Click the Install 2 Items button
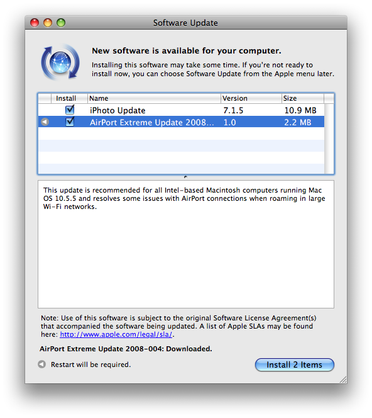This screenshot has width=372, height=418. point(294,364)
